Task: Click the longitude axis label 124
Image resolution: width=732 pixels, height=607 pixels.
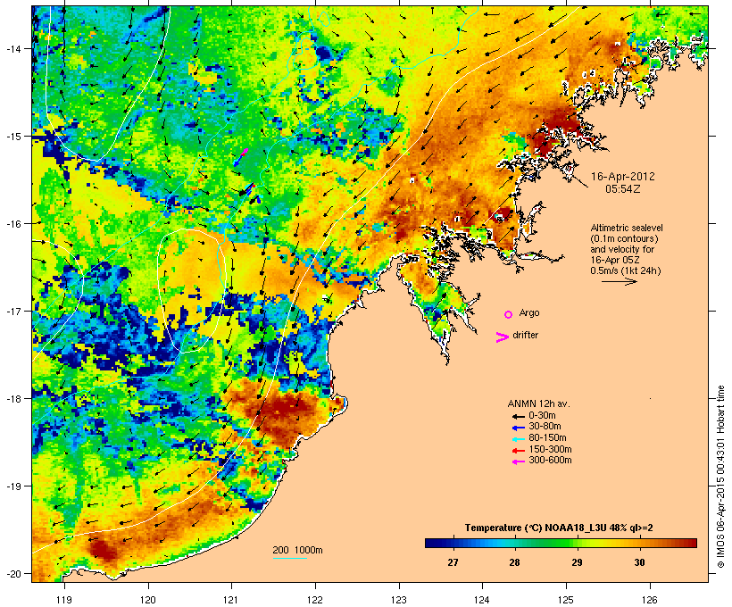Action: pos(482,600)
